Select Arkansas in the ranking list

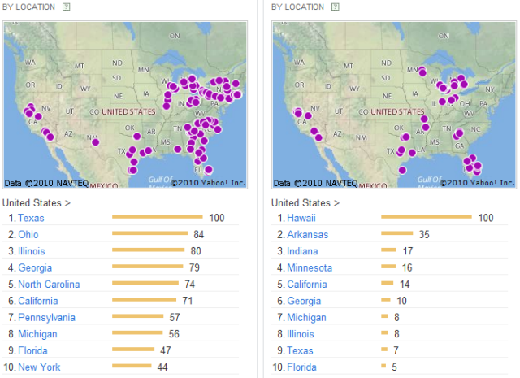(306, 235)
